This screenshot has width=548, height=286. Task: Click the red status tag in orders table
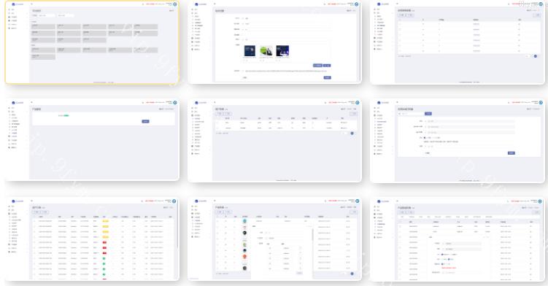pyautogui.click(x=104, y=242)
